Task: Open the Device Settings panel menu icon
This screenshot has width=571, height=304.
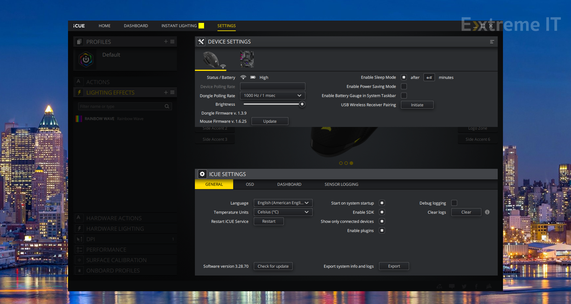Action: (492, 42)
